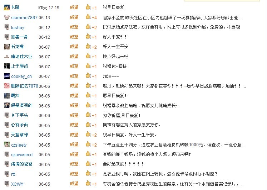
Task: Click 偶是清凉的 user avatar
Action: click(x=7, y=105)
